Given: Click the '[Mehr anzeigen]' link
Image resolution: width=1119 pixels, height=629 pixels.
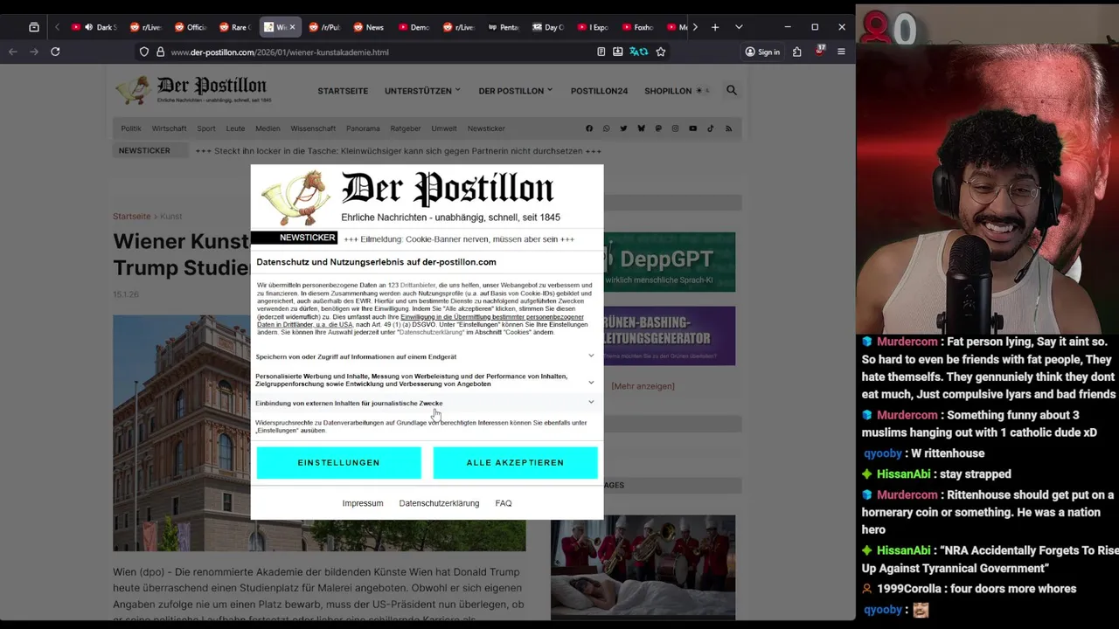Looking at the screenshot, I should point(643,386).
